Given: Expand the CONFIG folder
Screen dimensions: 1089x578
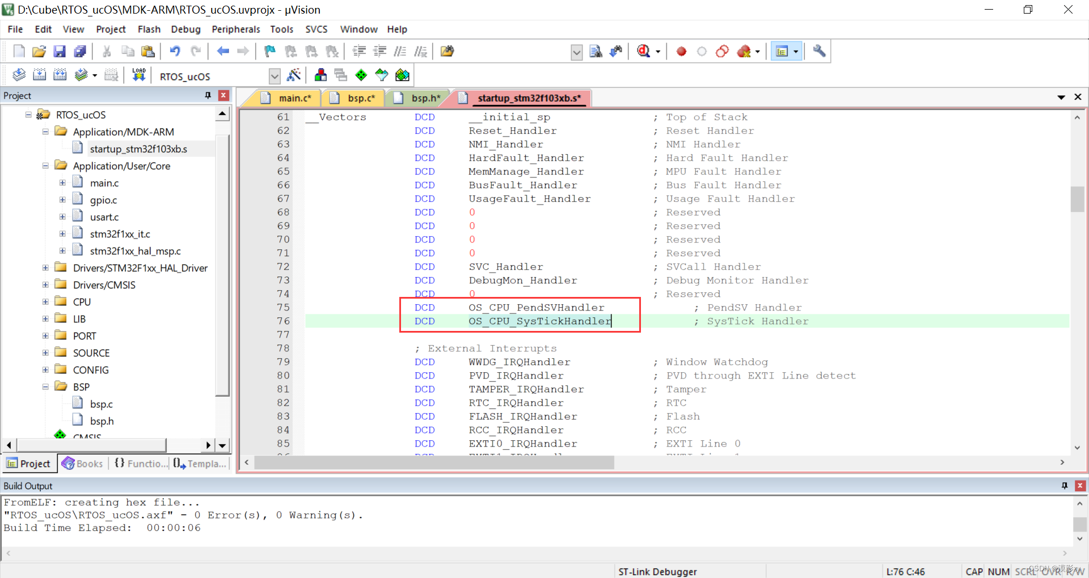Looking at the screenshot, I should click(x=45, y=370).
